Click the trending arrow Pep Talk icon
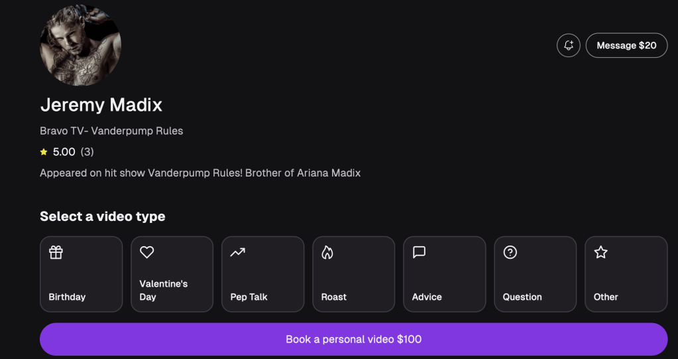This screenshot has width=678, height=359. (x=237, y=252)
